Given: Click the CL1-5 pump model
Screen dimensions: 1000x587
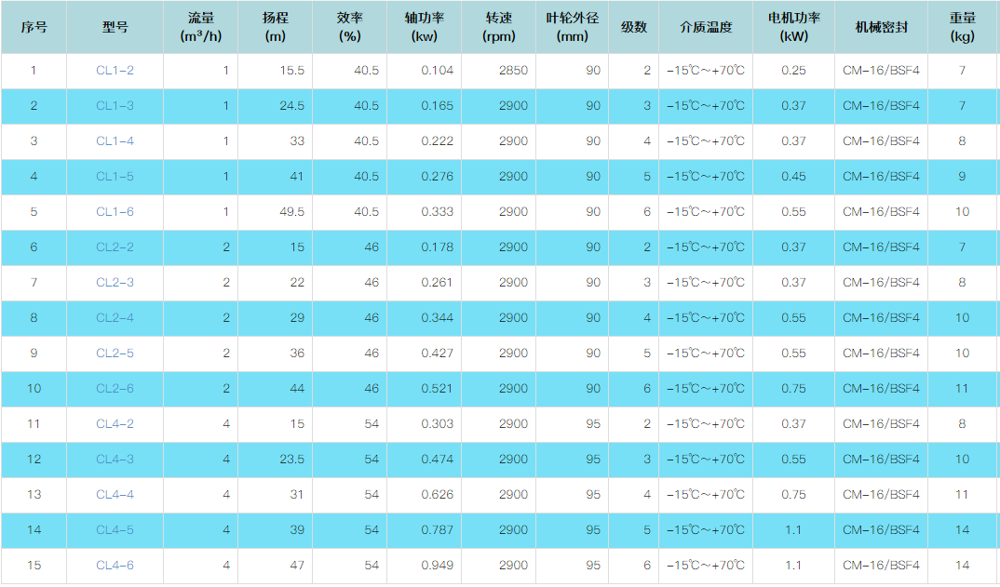Looking at the screenshot, I should (115, 177).
